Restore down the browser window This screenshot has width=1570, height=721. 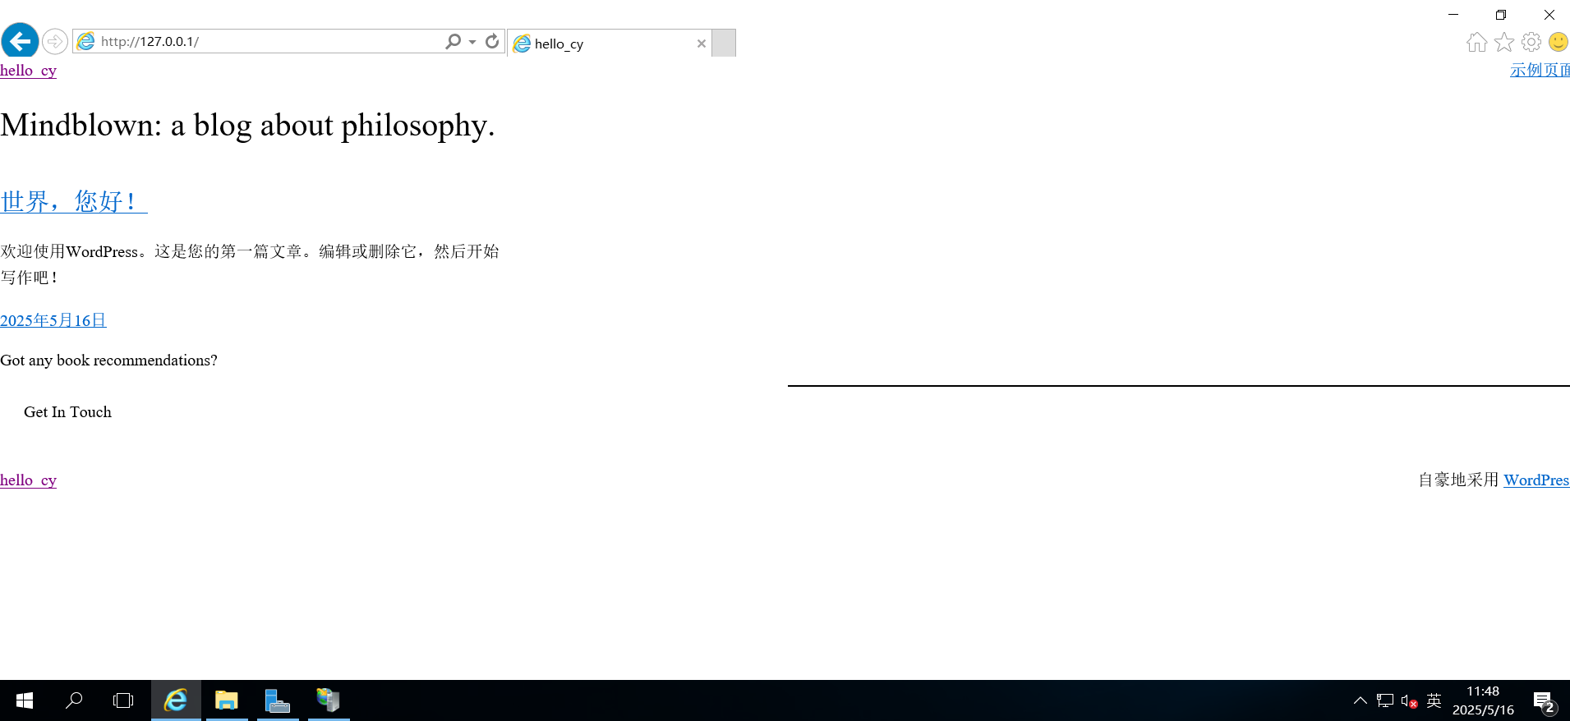(1501, 15)
